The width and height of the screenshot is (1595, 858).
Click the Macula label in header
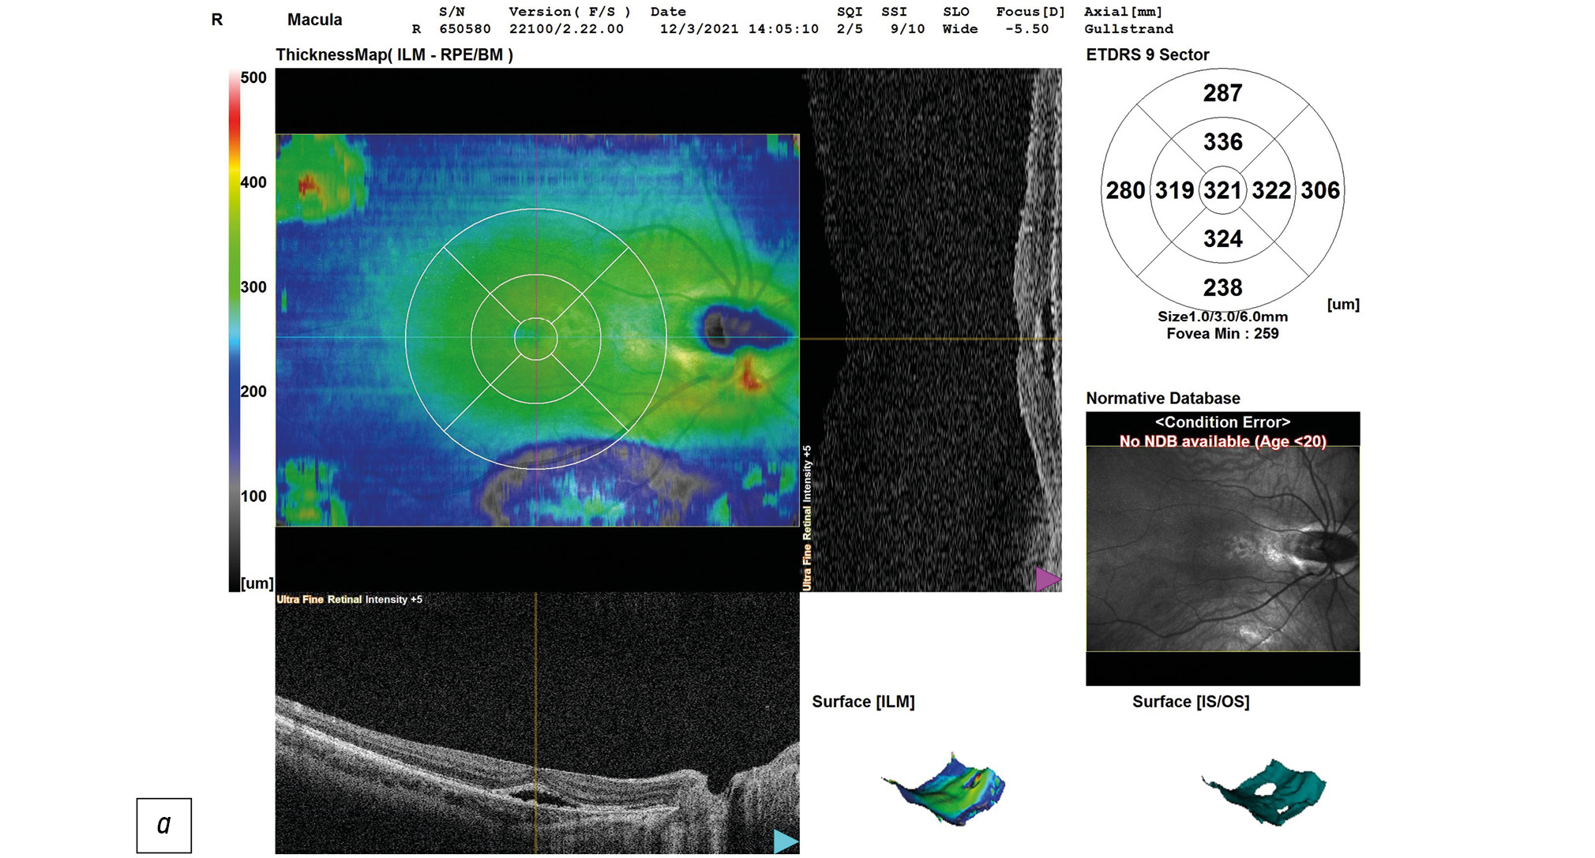click(314, 20)
